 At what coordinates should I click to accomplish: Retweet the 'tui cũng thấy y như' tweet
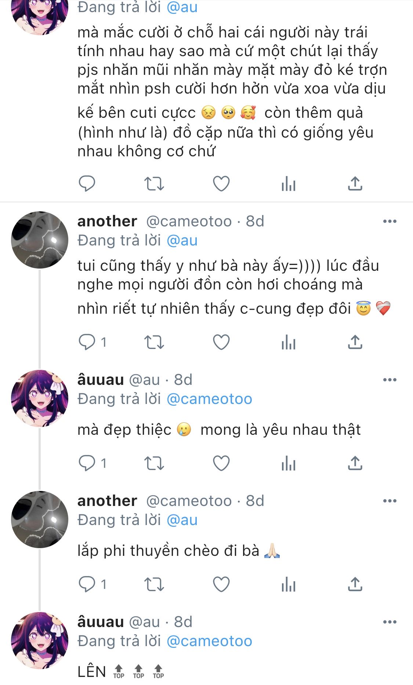(x=154, y=342)
